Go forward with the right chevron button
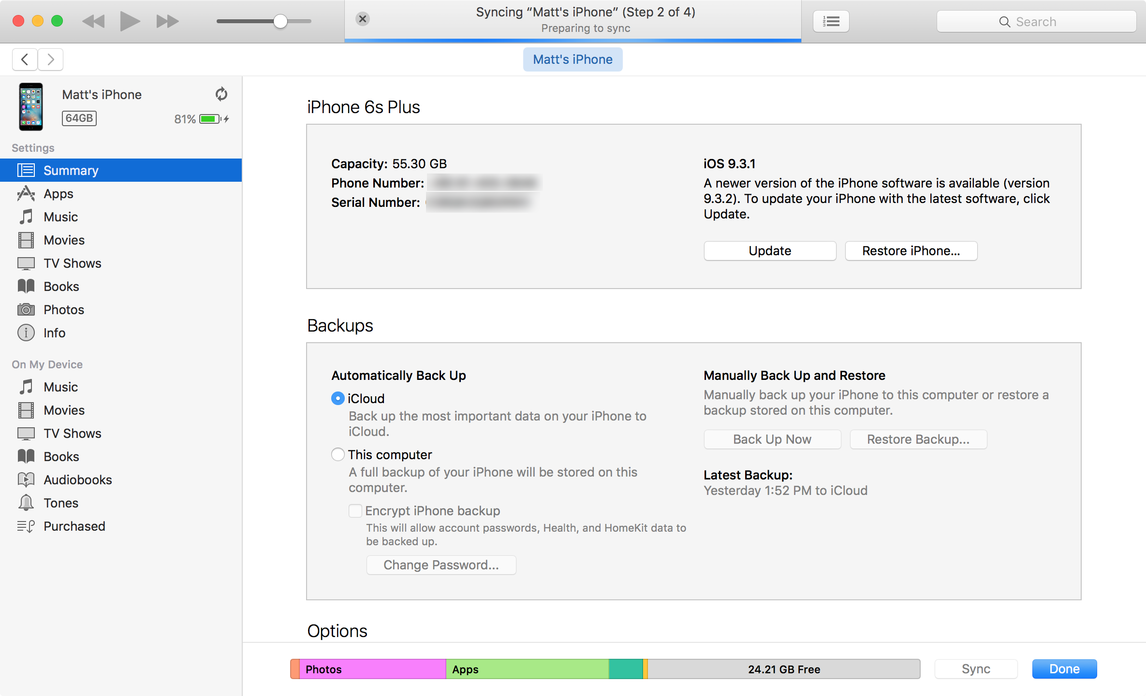Image resolution: width=1146 pixels, height=696 pixels. (x=50, y=59)
